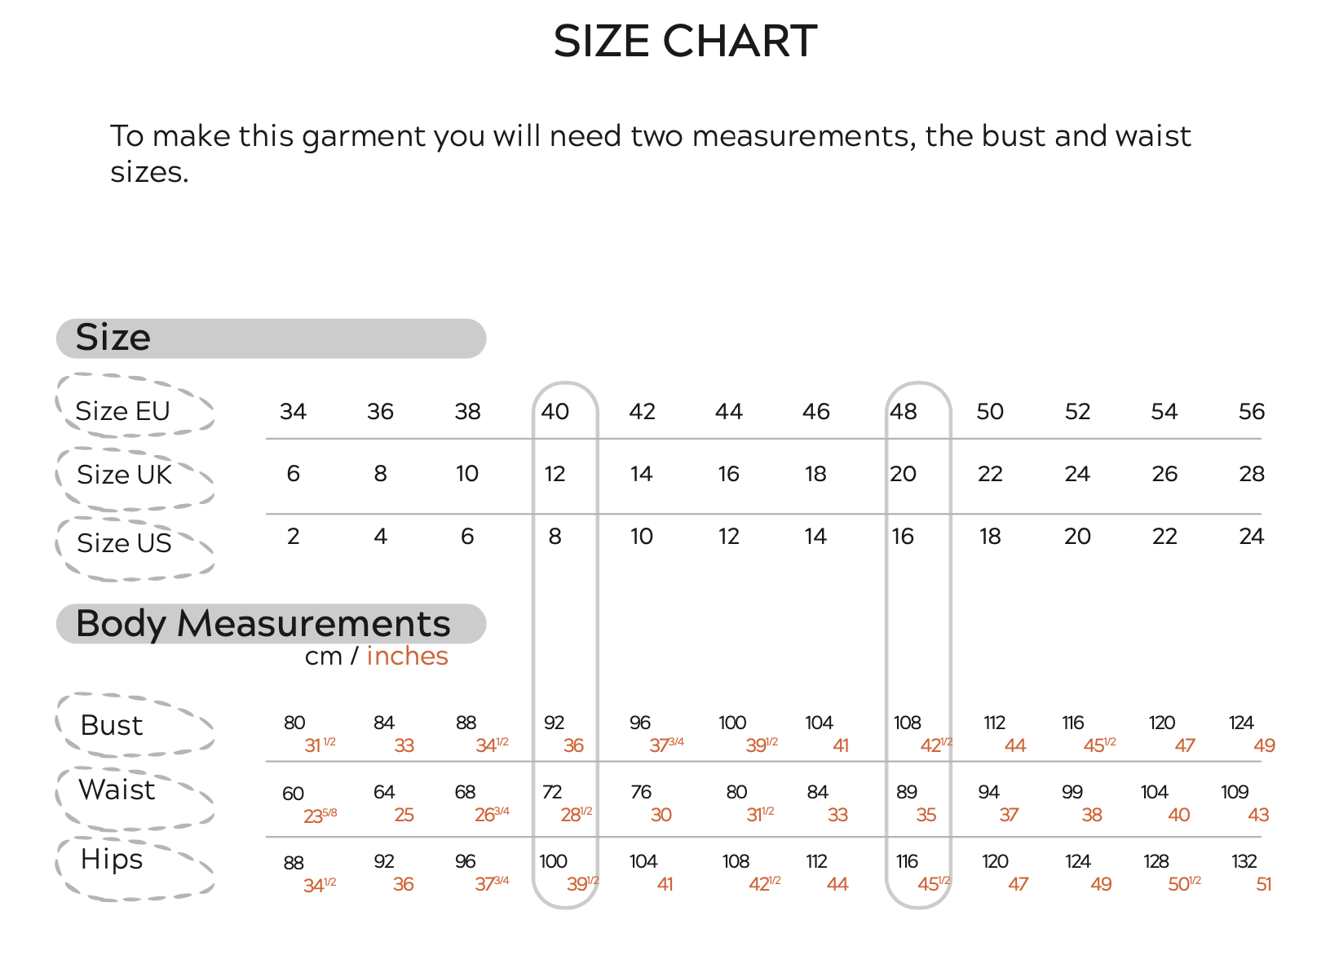Click the Size US row label

pos(125,543)
